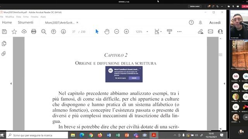248x139 pixels.
Task: Open notifications bell in Acrobat
Action: click(x=200, y=22)
